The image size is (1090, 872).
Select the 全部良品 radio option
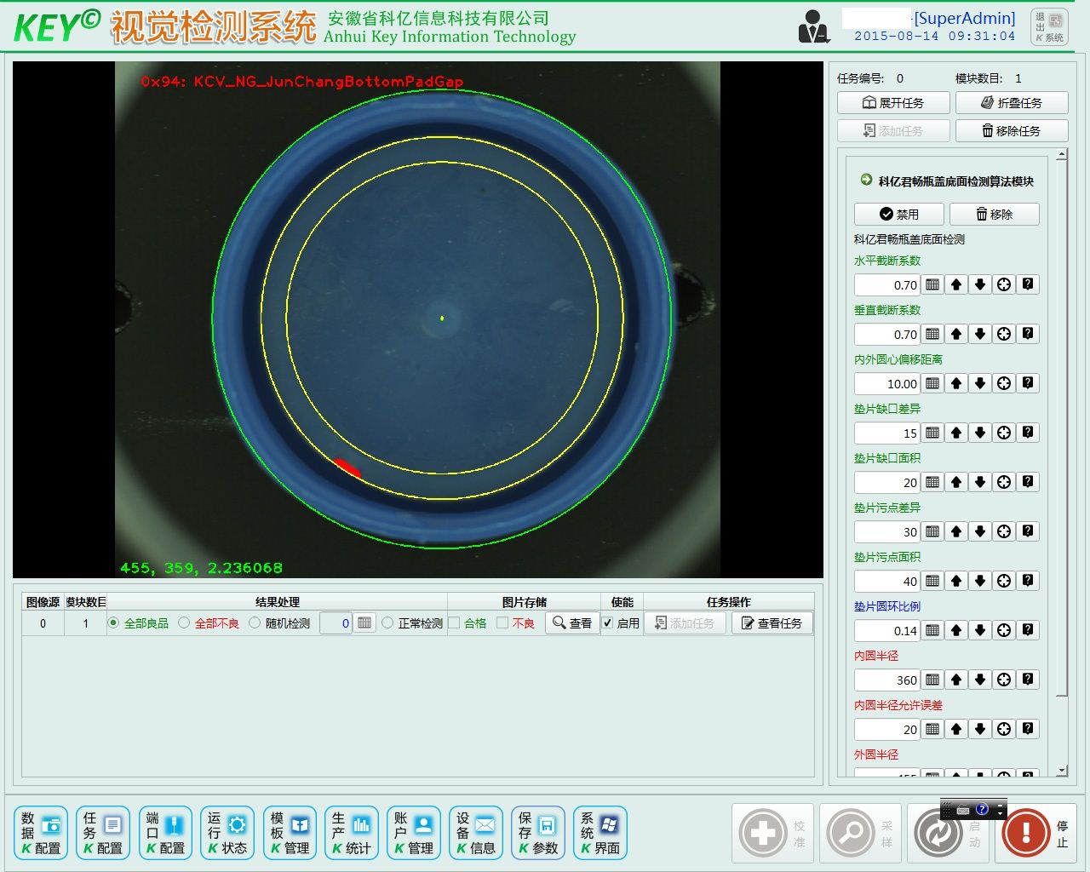(113, 623)
